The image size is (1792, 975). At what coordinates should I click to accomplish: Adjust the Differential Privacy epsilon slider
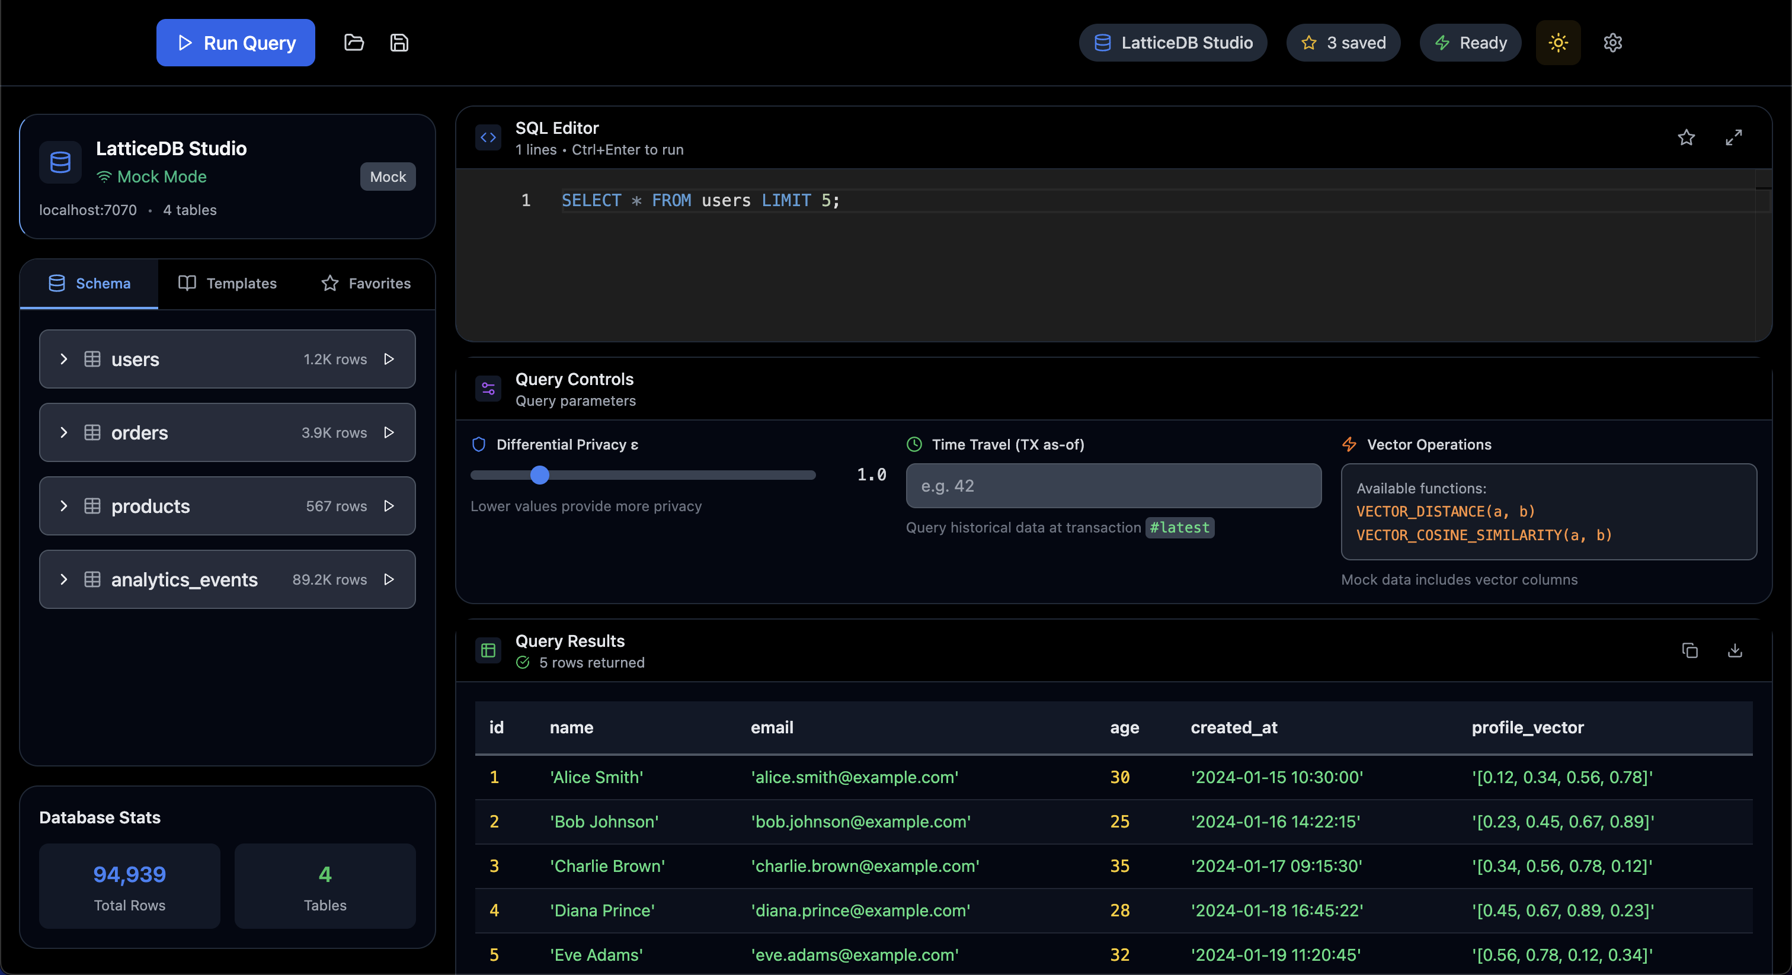click(540, 475)
